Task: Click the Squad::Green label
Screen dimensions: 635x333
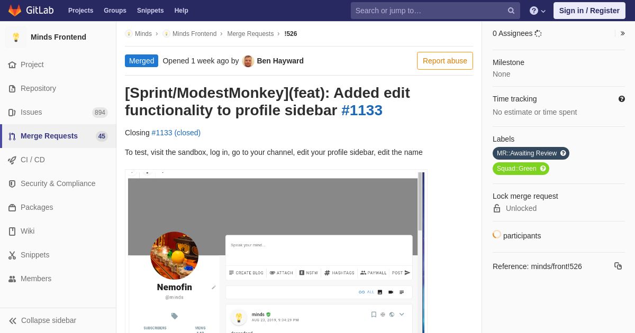Action: coord(521,169)
